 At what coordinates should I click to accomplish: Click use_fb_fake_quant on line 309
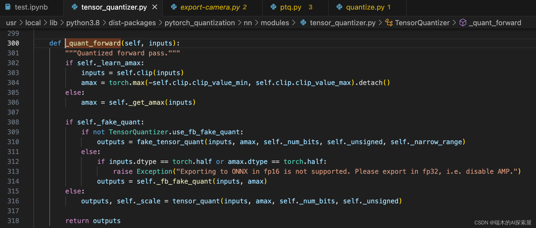click(206, 132)
